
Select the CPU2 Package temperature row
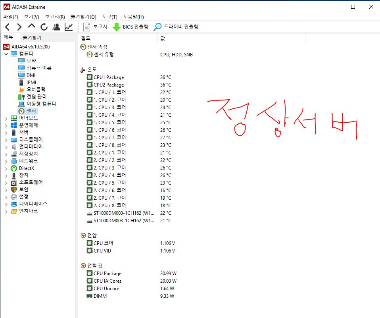click(129, 85)
